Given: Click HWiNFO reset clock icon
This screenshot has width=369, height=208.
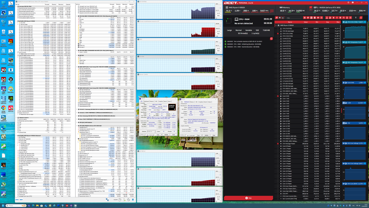Looking at the screenshot, I should (x=119, y=200).
